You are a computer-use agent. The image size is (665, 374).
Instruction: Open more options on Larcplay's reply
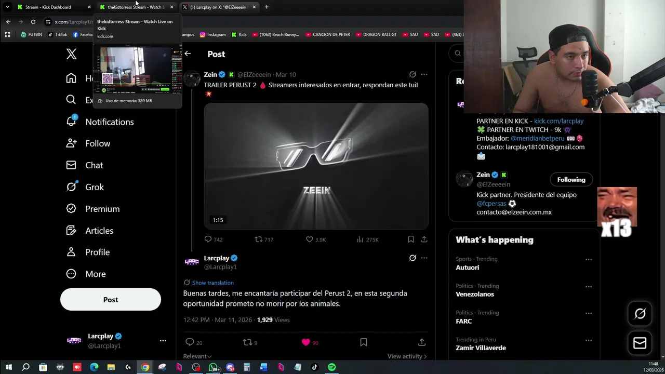(x=424, y=258)
